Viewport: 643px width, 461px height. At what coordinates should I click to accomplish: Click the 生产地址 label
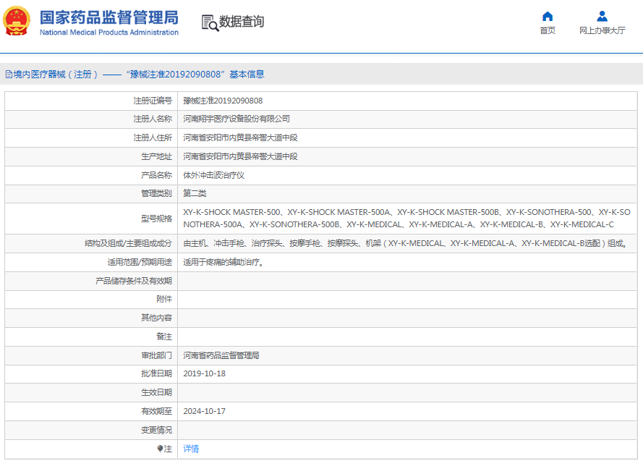tap(157, 156)
